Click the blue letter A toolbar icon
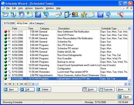 tap(100, 14)
